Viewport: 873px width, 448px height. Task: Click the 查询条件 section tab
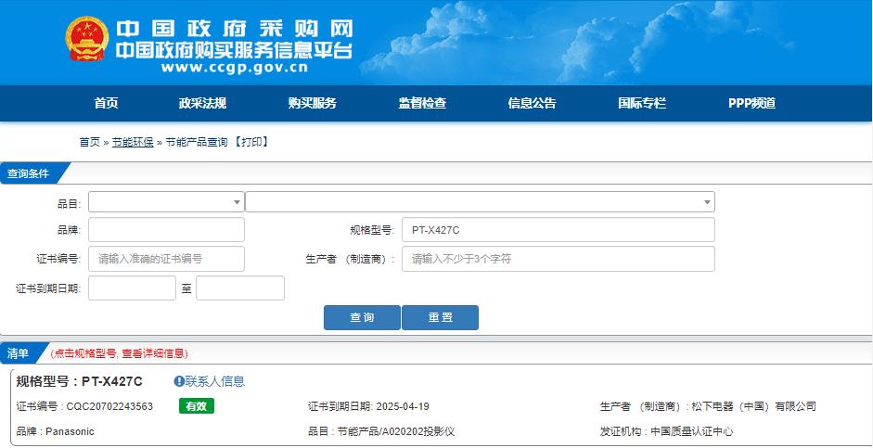point(28,173)
